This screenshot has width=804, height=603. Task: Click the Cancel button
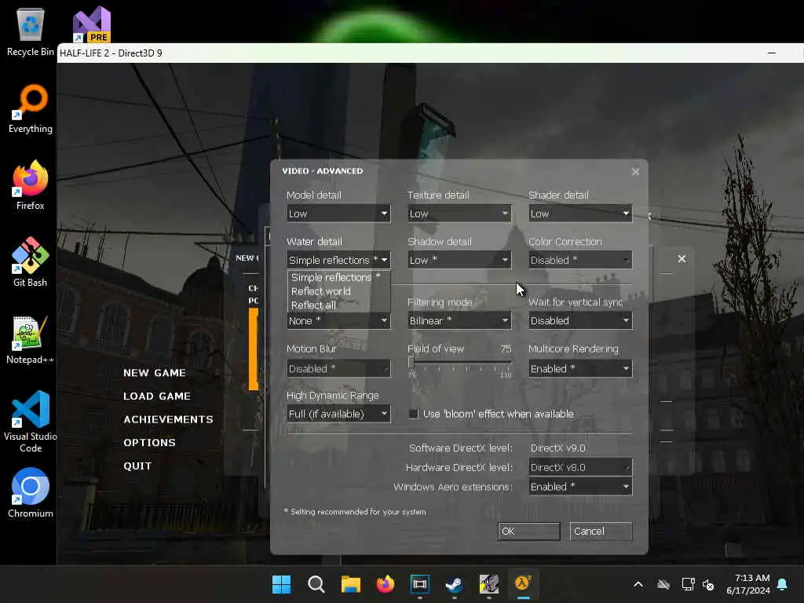click(601, 532)
